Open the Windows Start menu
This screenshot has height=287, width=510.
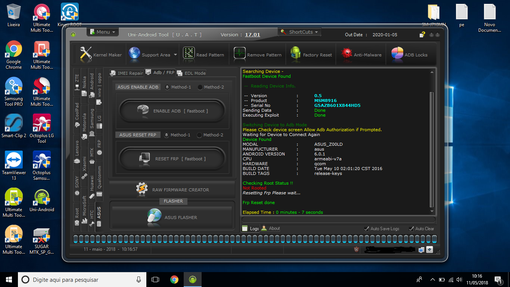(9, 280)
